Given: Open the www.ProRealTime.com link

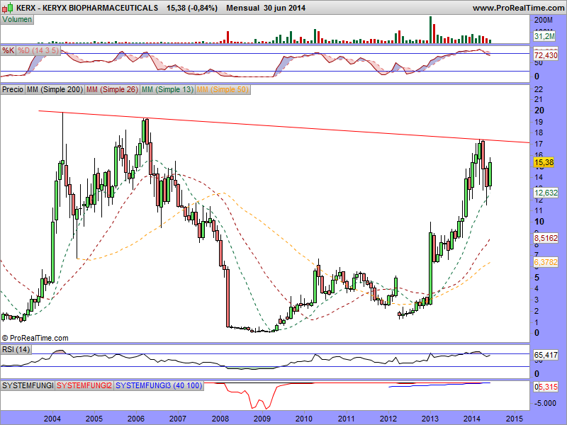Looking at the screenshot, I should [518, 8].
